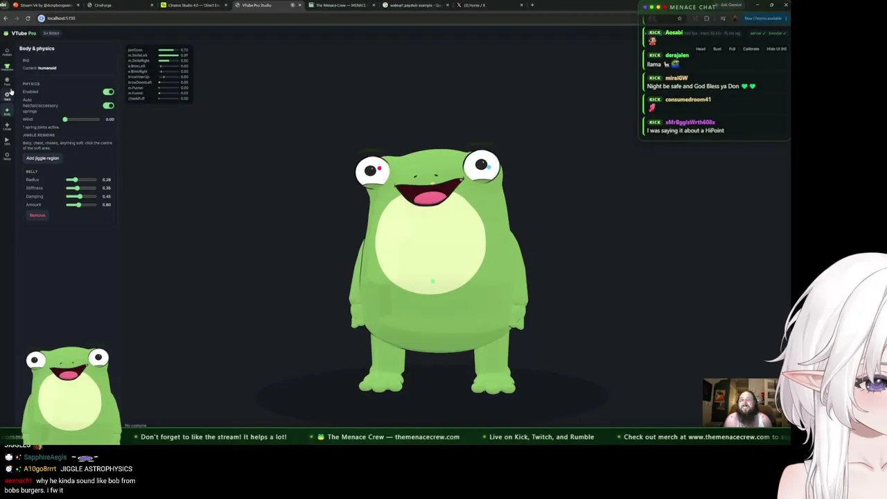Open the Create plus icon in sidebar
Image resolution: width=887 pixels, height=499 pixels.
click(7, 126)
